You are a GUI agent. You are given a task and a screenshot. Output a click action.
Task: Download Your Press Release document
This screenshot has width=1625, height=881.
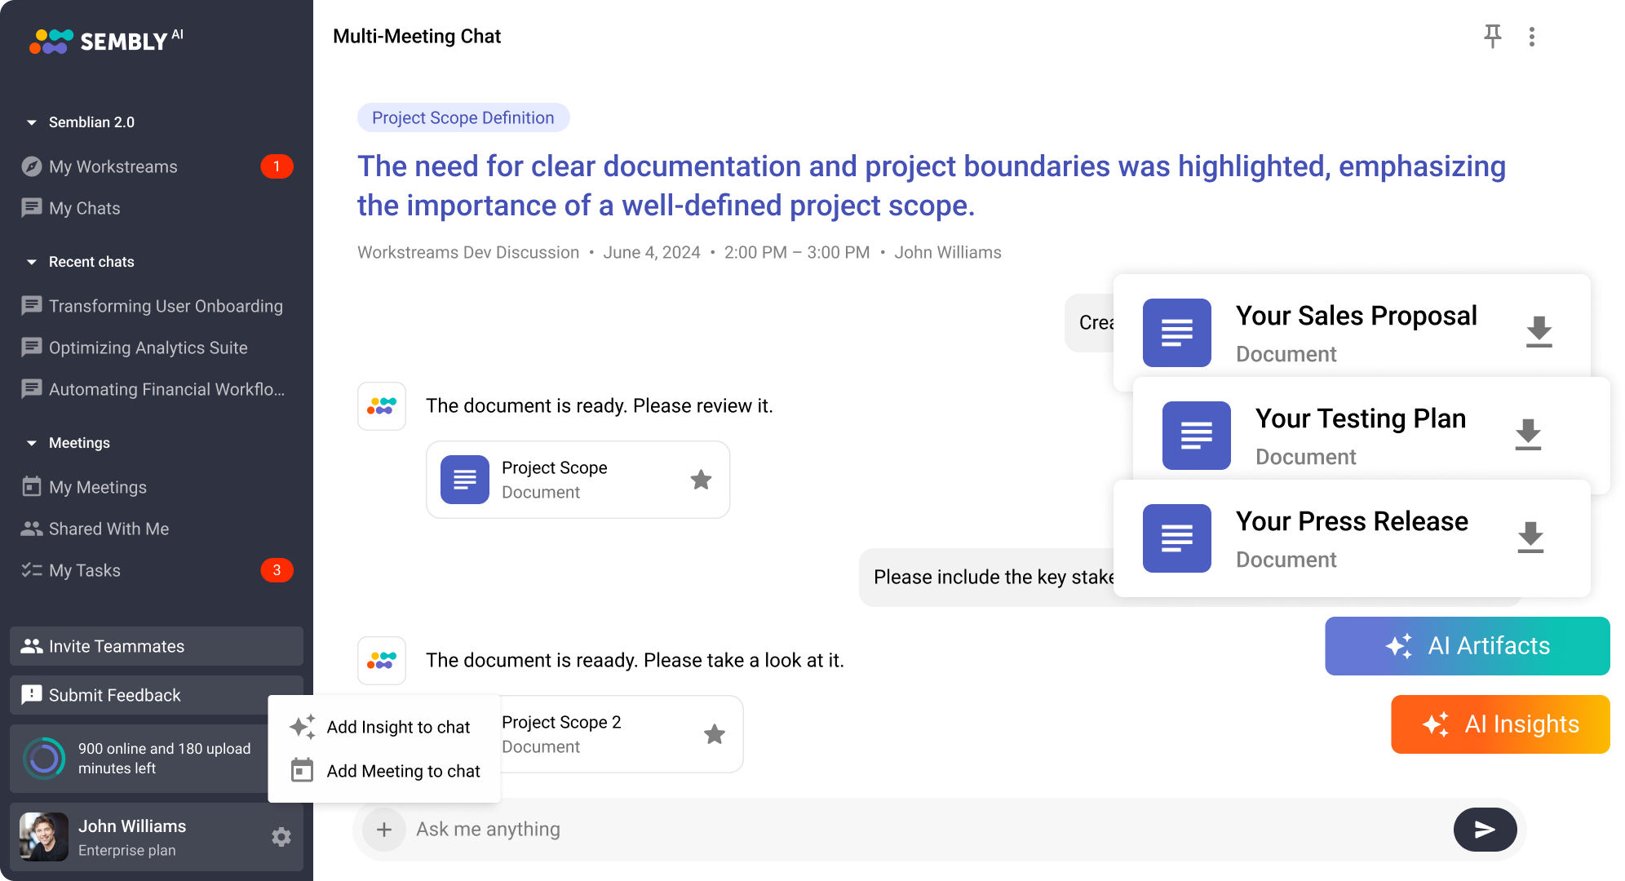tap(1530, 537)
